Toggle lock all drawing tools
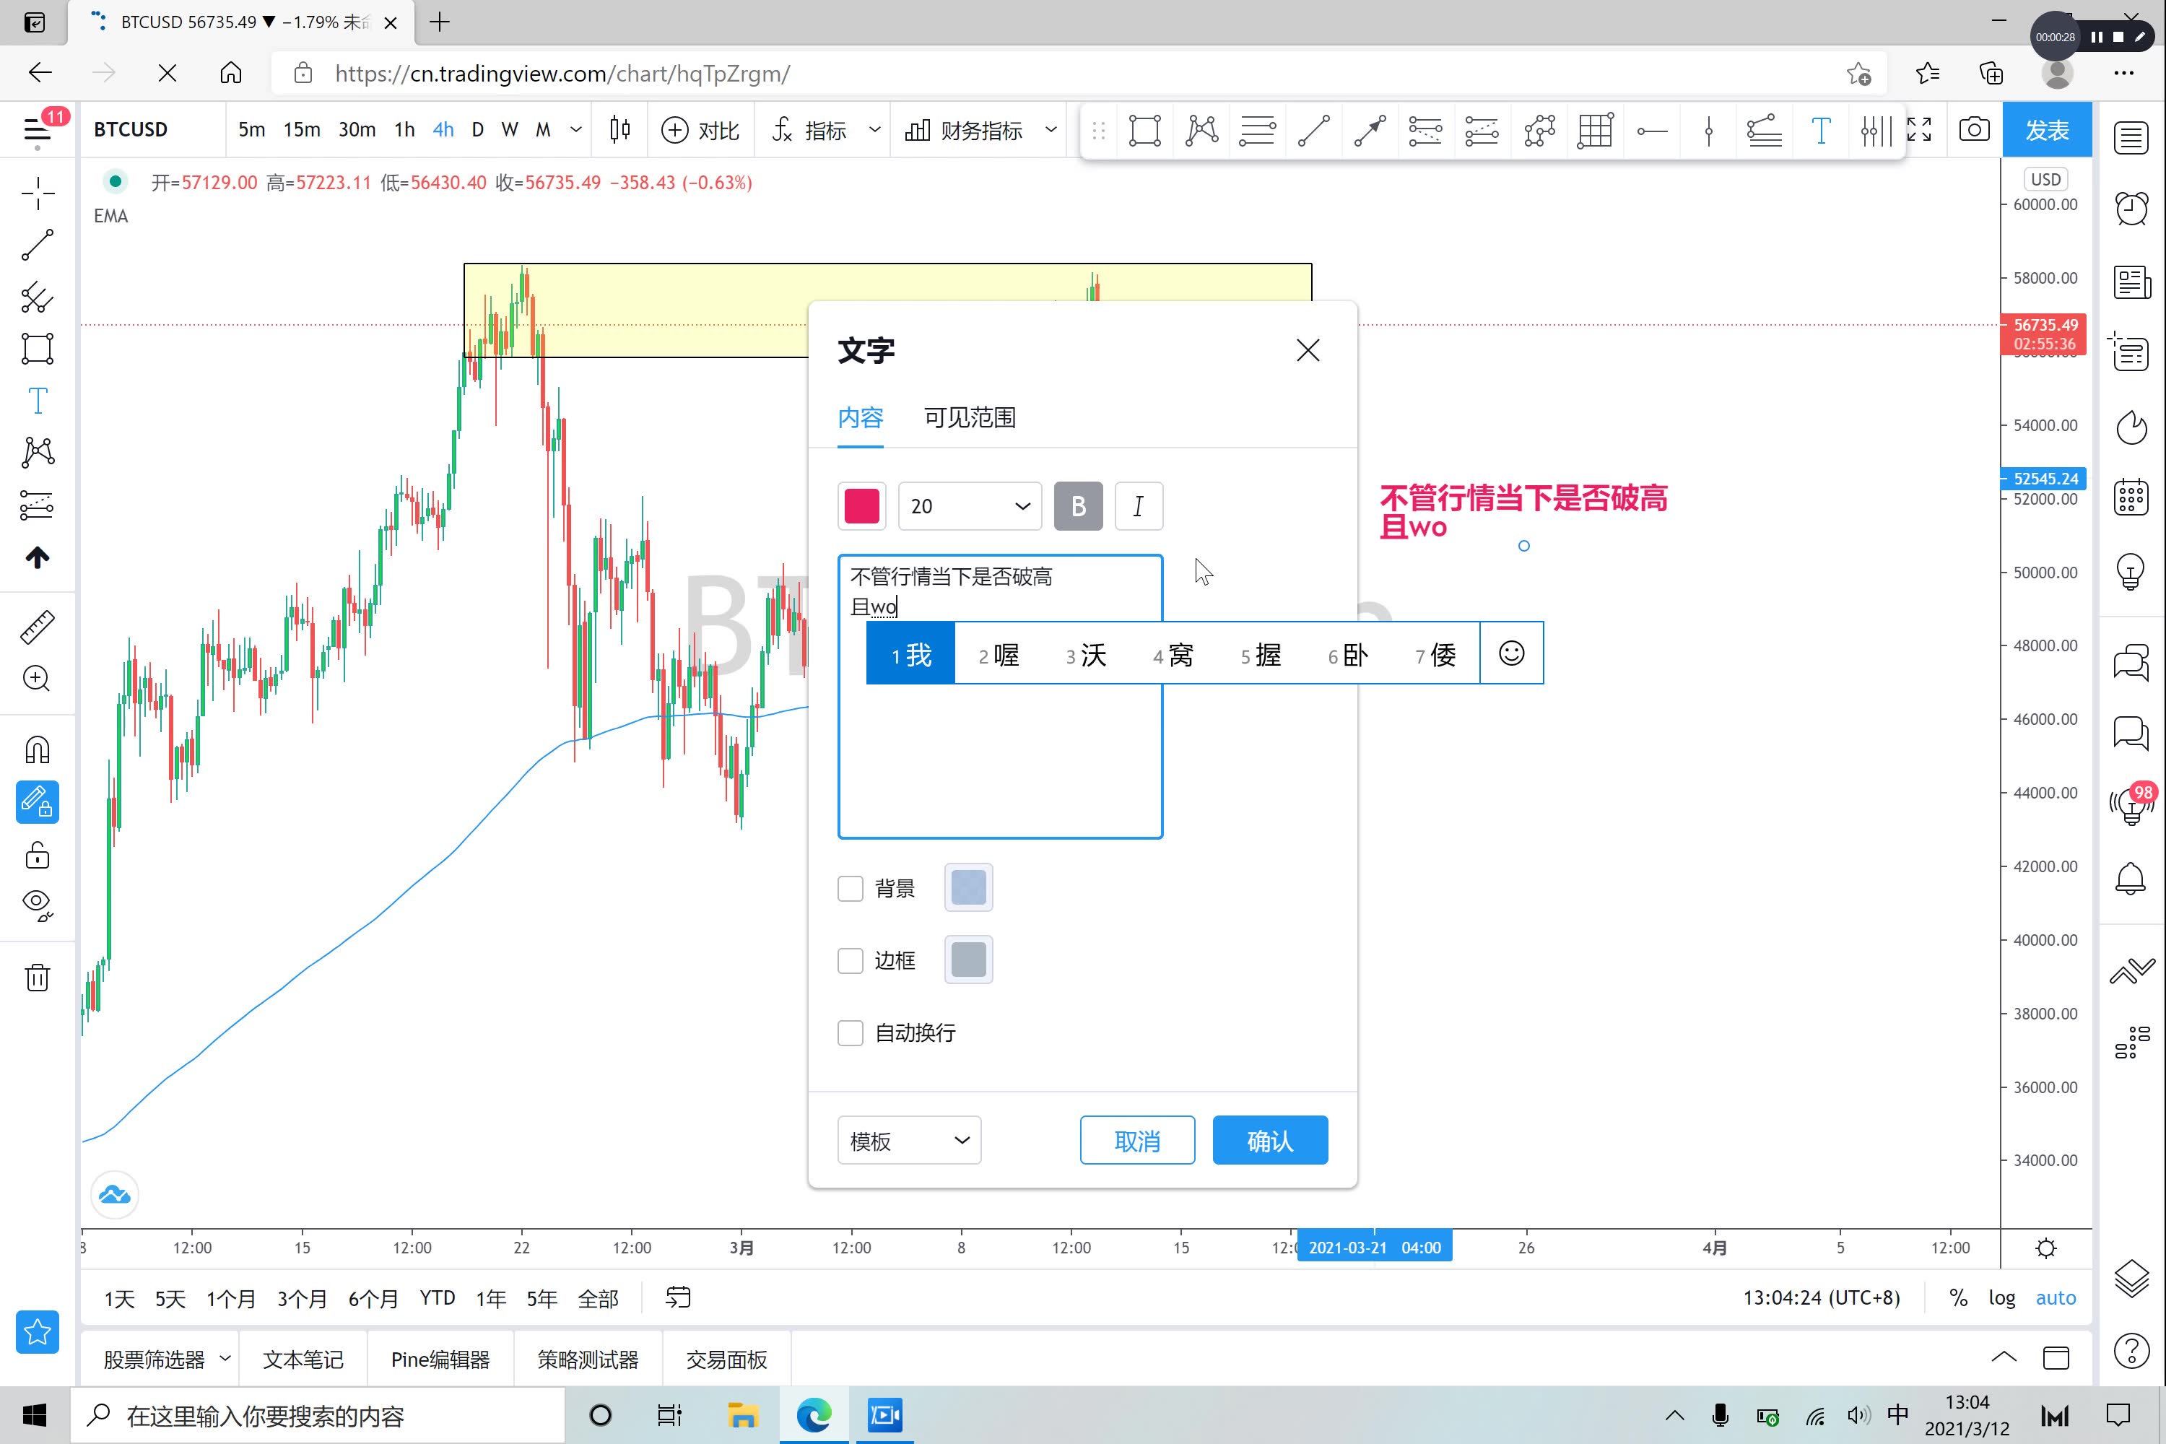The height and width of the screenshot is (1444, 2166). point(38,855)
